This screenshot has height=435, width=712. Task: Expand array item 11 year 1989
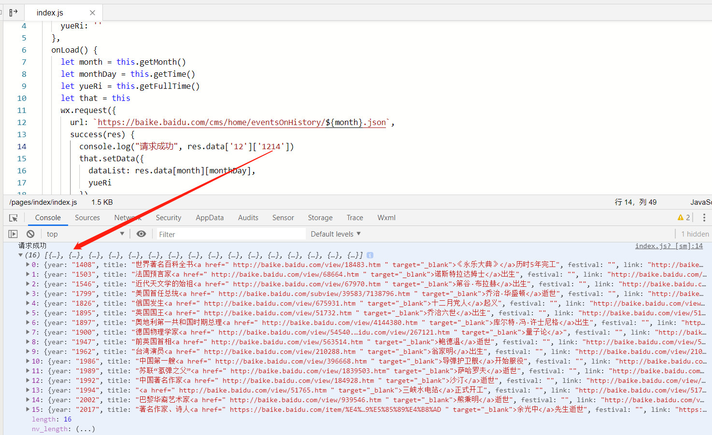pos(28,371)
